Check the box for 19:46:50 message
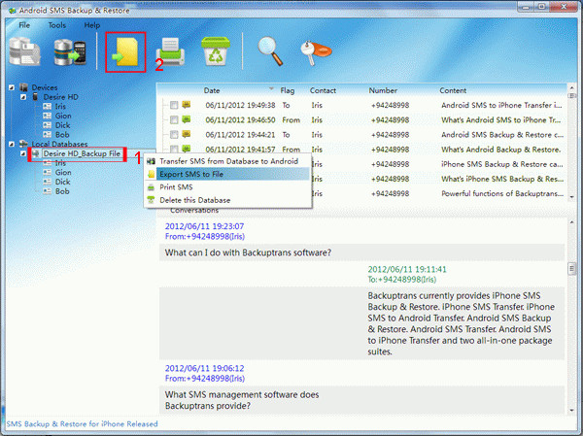Image resolution: width=583 pixels, height=436 pixels. [174, 120]
